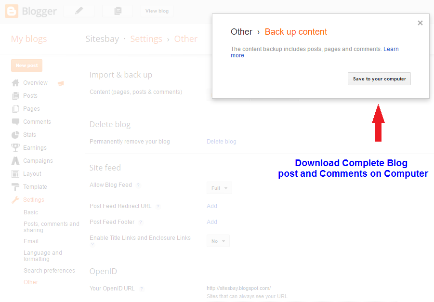Open the Enable Title Links 'No' dropdown
Screen dimensions: 434x302
[x=218, y=241]
